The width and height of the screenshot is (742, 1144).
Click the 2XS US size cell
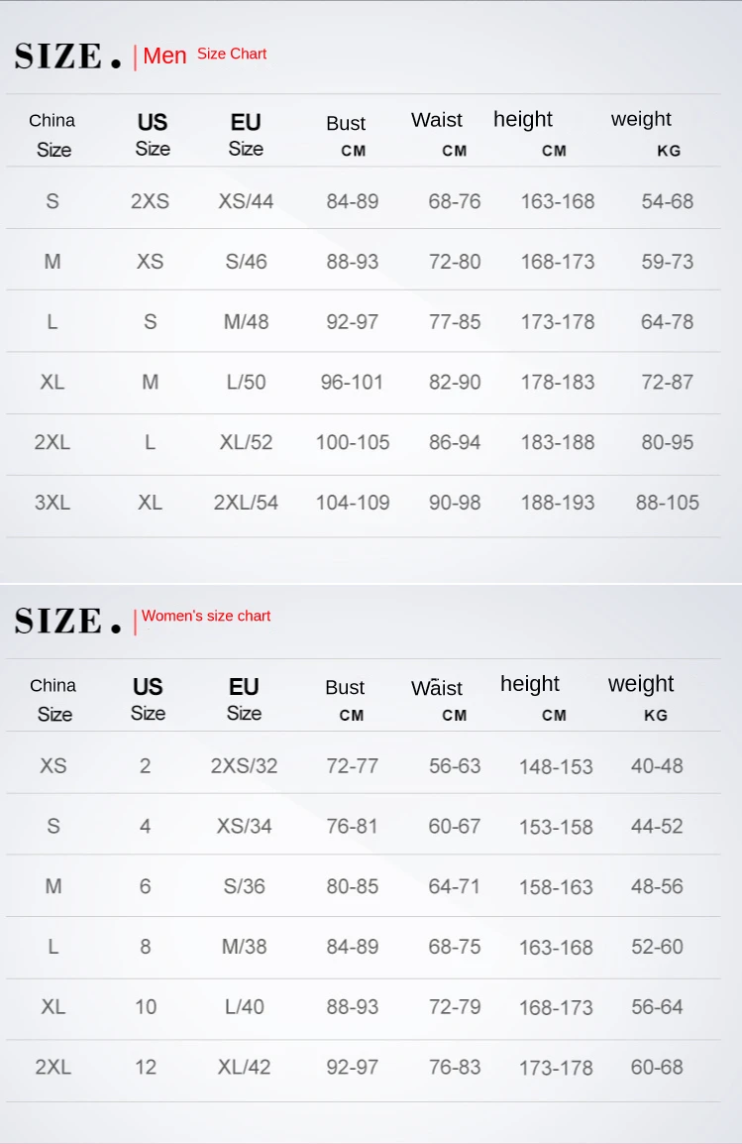coord(150,201)
